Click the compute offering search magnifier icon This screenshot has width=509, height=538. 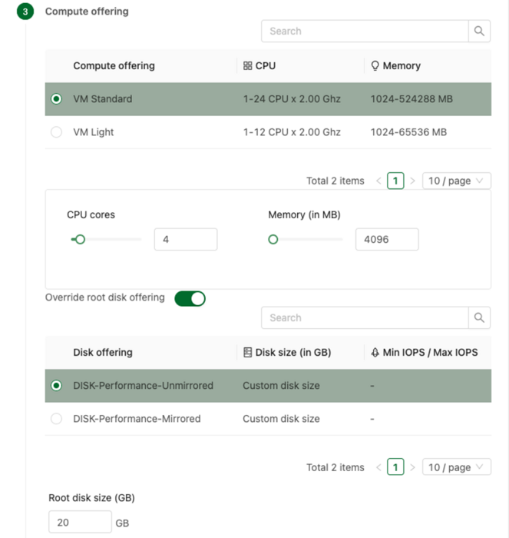(479, 32)
